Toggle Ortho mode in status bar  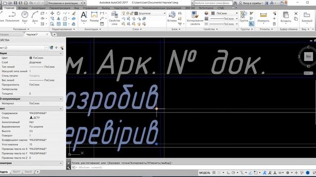tap(228, 173)
